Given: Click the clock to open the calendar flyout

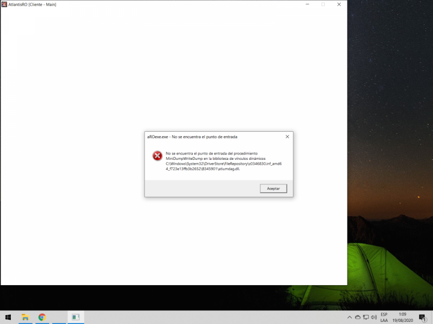Looking at the screenshot, I should (x=402, y=314).
